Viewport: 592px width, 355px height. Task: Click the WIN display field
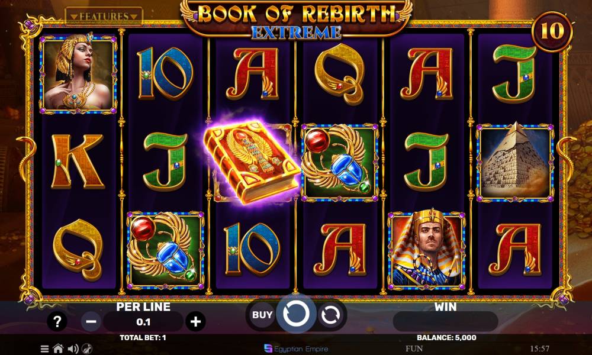pos(446,321)
